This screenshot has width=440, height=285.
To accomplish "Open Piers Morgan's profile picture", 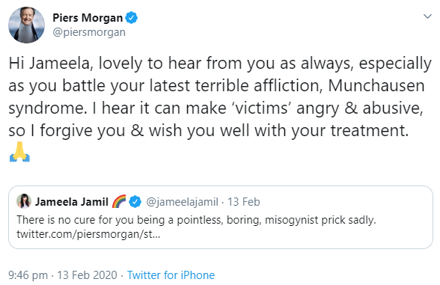I will (x=27, y=25).
